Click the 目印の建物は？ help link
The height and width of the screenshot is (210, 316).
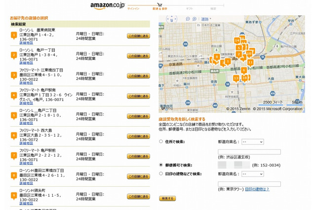tap(257, 189)
